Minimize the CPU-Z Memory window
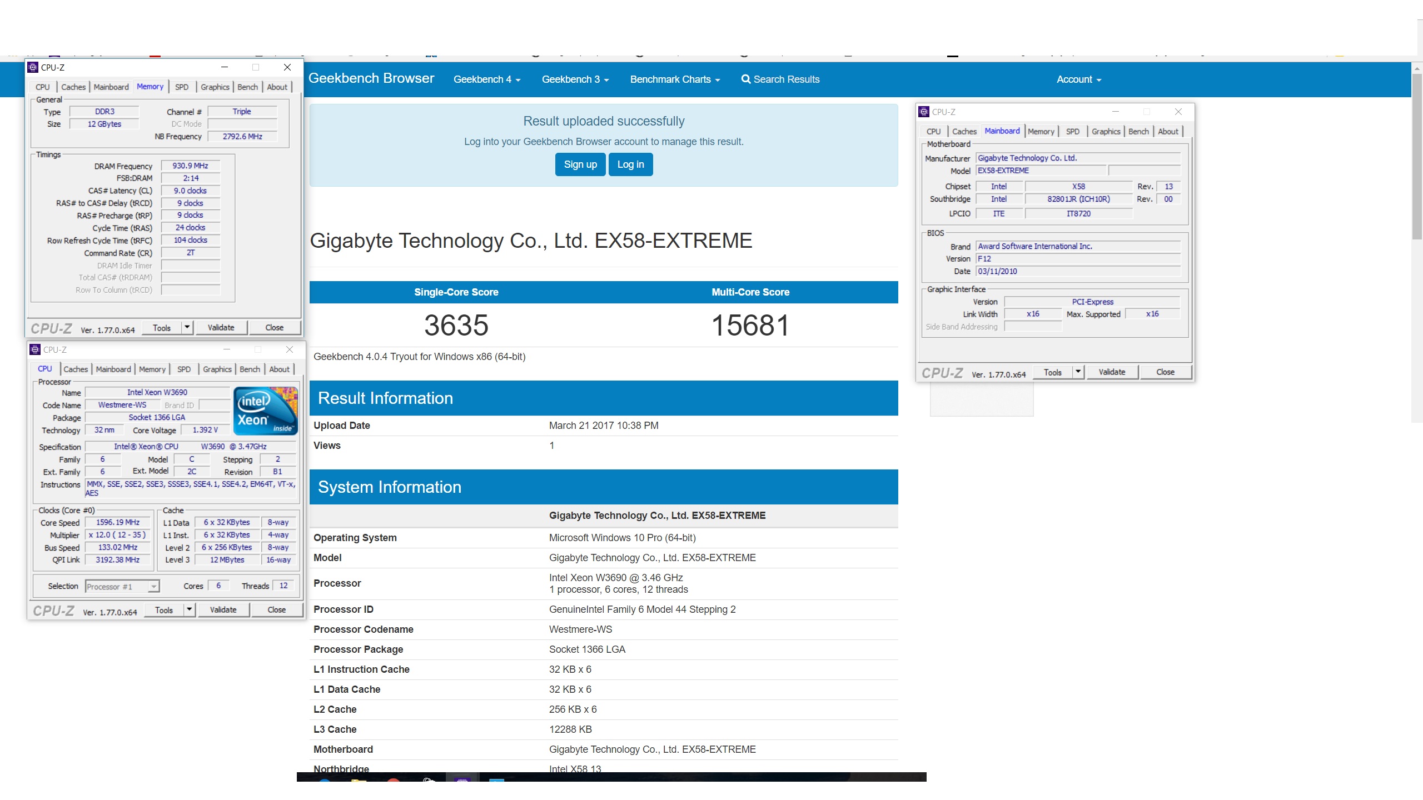 pyautogui.click(x=225, y=67)
